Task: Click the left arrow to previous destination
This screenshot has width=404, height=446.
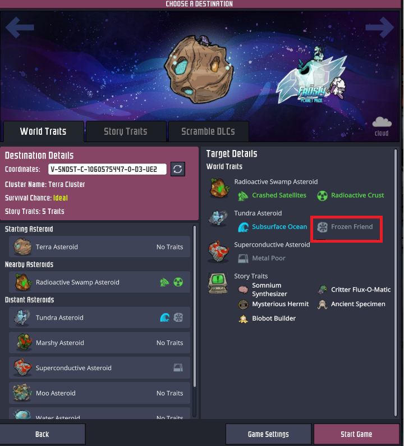Action: click(20, 28)
